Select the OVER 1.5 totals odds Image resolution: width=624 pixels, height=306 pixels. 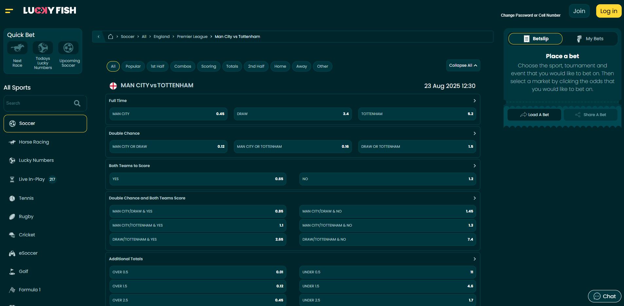[198, 286]
